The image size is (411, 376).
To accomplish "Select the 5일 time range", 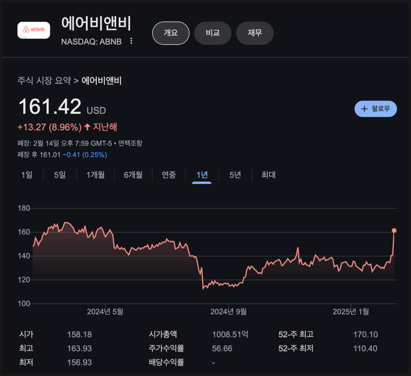I will point(60,175).
